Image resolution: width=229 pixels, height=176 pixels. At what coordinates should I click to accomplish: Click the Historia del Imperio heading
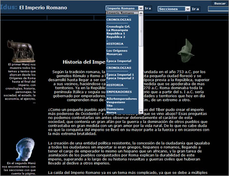click(84, 62)
